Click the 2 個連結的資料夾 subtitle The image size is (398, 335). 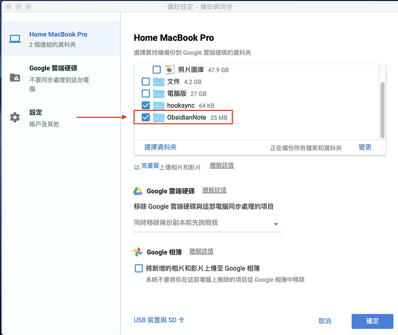click(53, 45)
